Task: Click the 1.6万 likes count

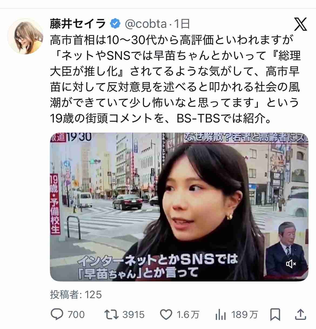Action: coord(188,315)
